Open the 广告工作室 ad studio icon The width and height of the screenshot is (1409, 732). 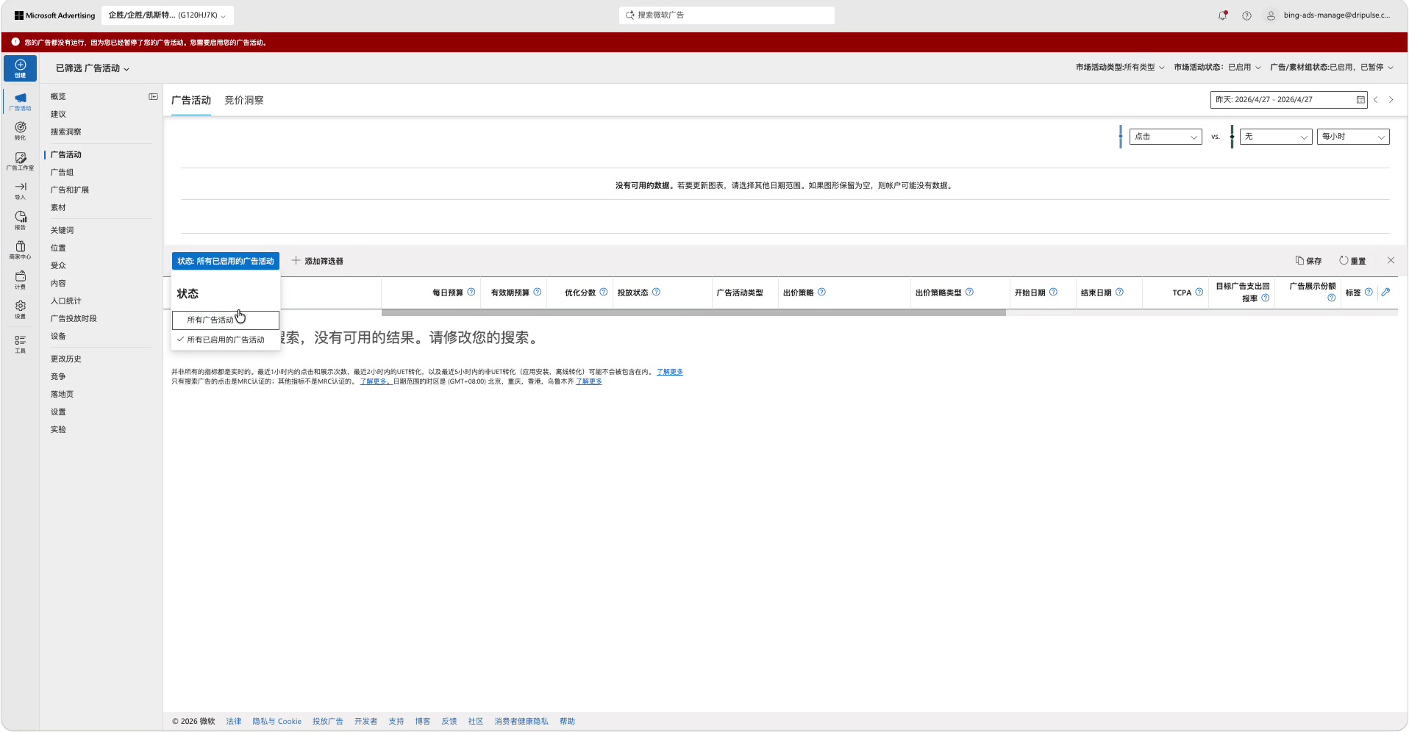click(20, 161)
